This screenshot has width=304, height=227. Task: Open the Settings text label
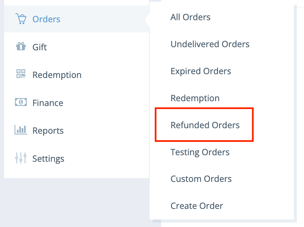(48, 159)
